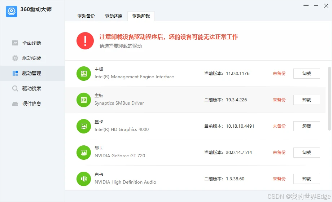This screenshot has height=202, width=332.
Task: Select the Intel(R) Management Engine Interface text
Action: click(x=134, y=76)
